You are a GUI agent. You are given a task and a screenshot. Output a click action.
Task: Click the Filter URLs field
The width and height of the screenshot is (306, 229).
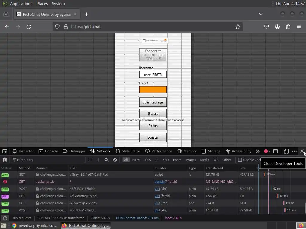coord(48,160)
